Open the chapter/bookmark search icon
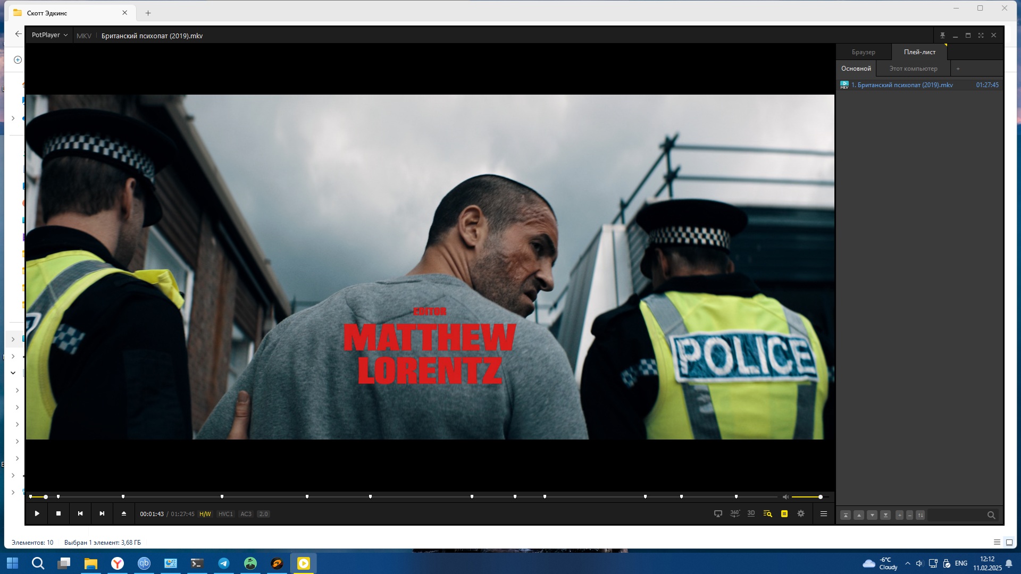This screenshot has width=1021, height=574. [x=767, y=513]
